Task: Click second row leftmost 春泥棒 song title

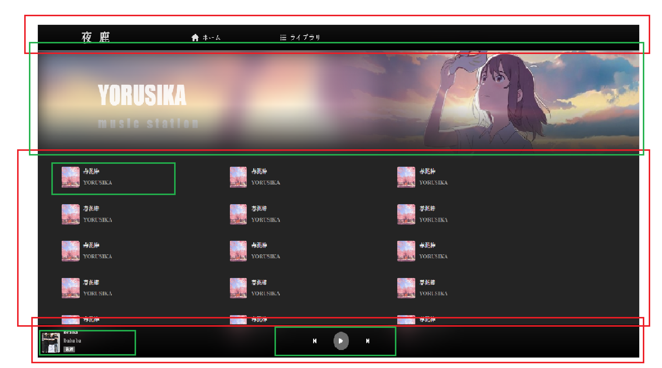Action: tap(91, 209)
